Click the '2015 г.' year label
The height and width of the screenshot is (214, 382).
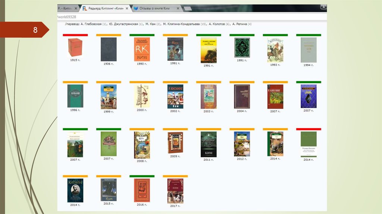click(x=109, y=204)
